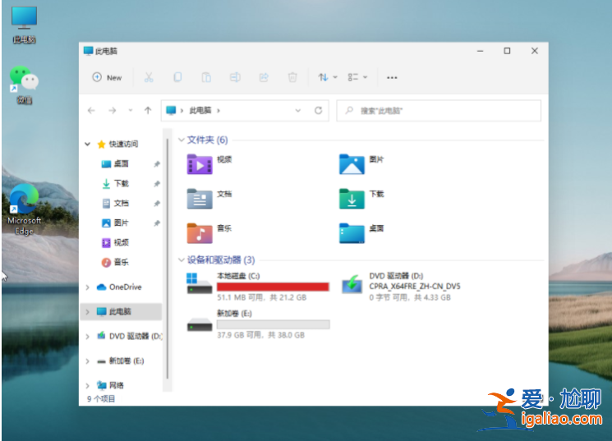Click Microsoft Edge desktop shortcut
Image resolution: width=612 pixels, height=441 pixels.
tap(24, 209)
